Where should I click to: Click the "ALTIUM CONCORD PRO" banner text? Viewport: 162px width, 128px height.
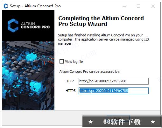click(x=35, y=25)
